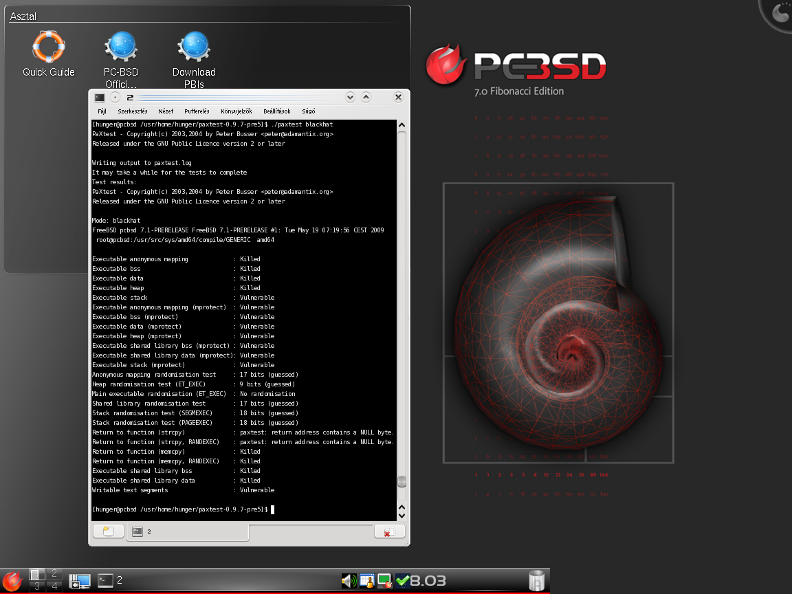Click 'Main executable randomisation (ET_EXEC)' line
This screenshot has height=594, width=792.
point(193,393)
